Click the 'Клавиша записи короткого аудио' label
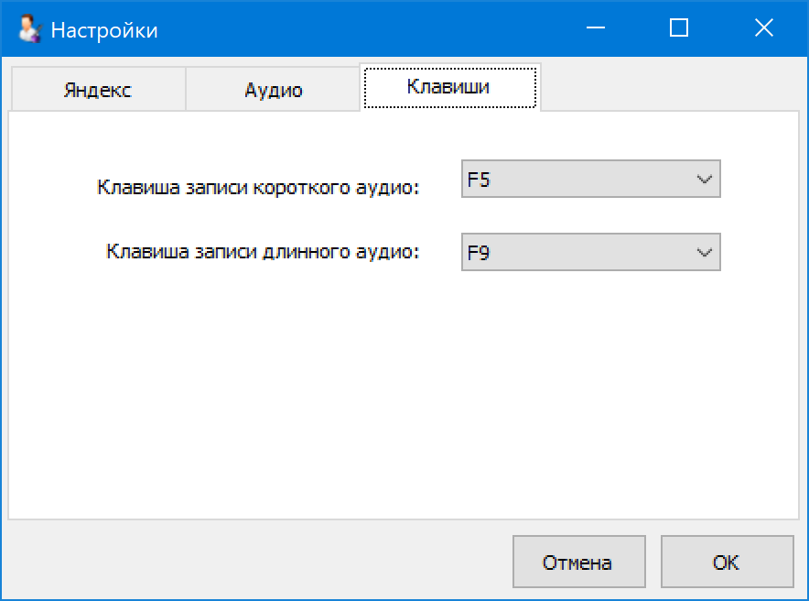The width and height of the screenshot is (809, 601). [x=258, y=188]
